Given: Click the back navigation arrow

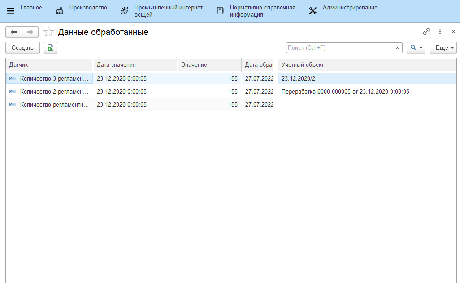Looking at the screenshot, I should 14,32.
